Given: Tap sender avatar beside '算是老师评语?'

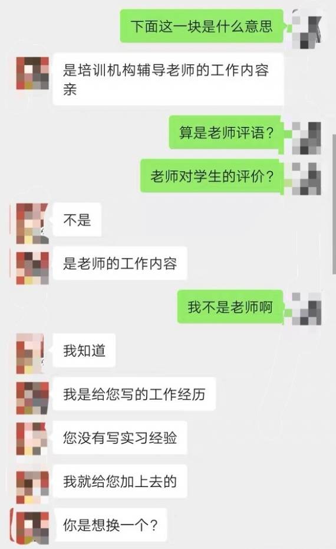Looking at the screenshot, I should [x=307, y=138].
